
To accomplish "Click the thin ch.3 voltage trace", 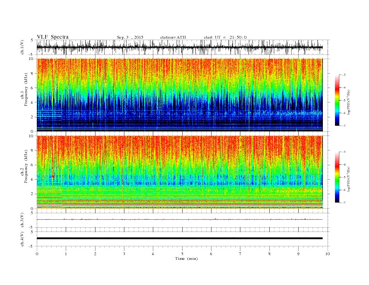I will (179, 219).
